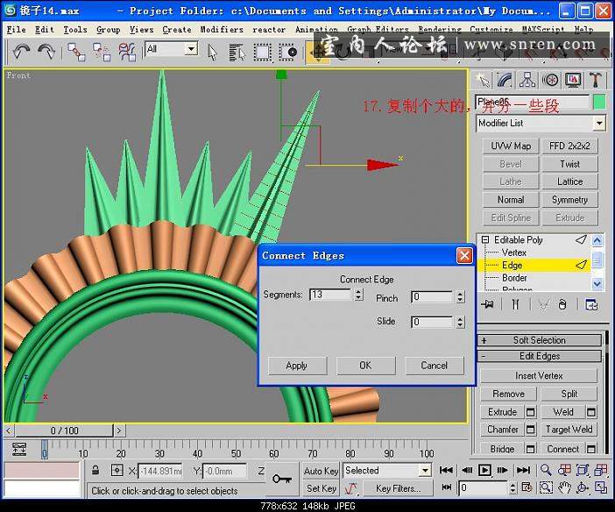Toggle Auto Key animation mode
The width and height of the screenshot is (615, 512).
(x=322, y=471)
